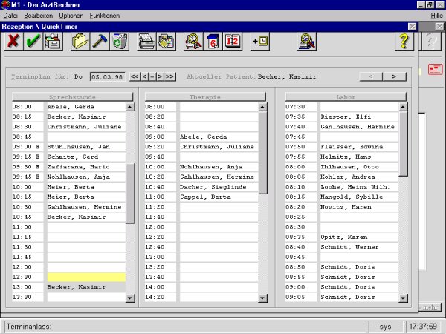Click the search cancel magnifier icon
The image size is (446, 334).
pyautogui.click(x=307, y=42)
